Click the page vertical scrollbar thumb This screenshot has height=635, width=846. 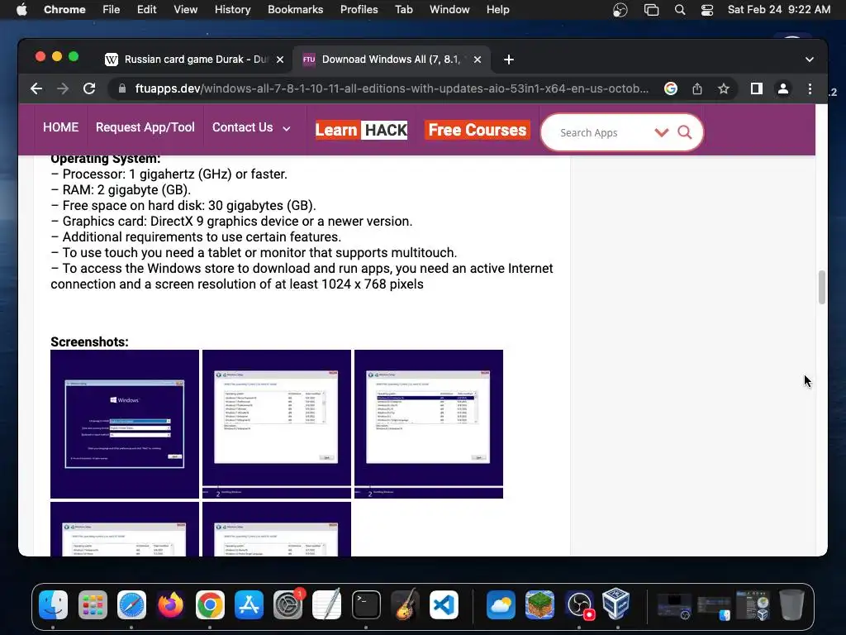pyautogui.click(x=822, y=287)
